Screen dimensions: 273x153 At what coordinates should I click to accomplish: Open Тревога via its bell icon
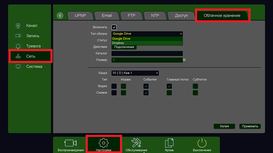[18, 46]
